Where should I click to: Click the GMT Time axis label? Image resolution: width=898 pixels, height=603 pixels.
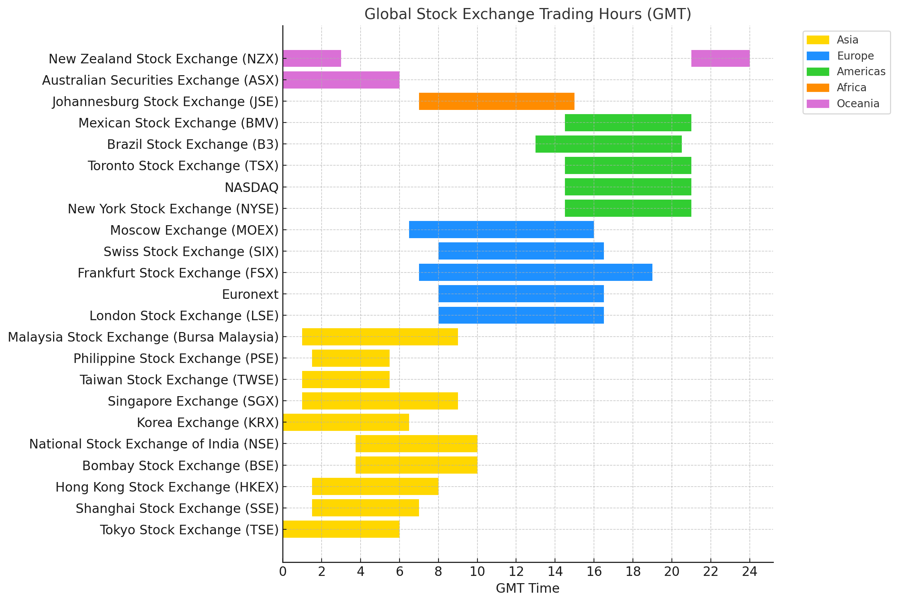527,588
